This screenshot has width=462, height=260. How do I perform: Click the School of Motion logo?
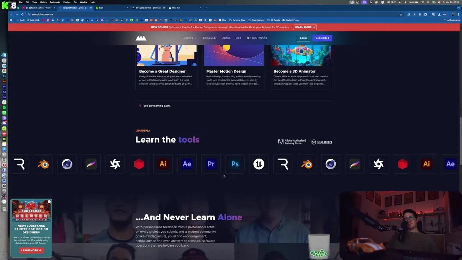click(x=141, y=38)
